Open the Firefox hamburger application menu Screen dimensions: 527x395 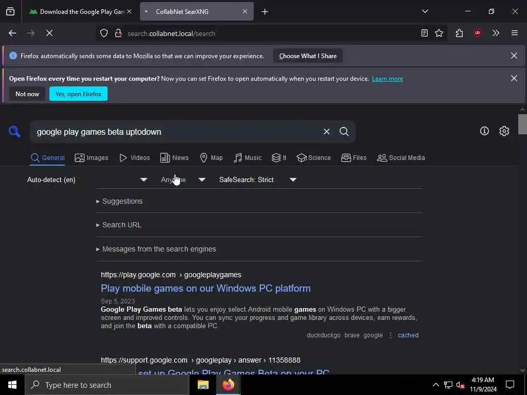[x=514, y=33]
